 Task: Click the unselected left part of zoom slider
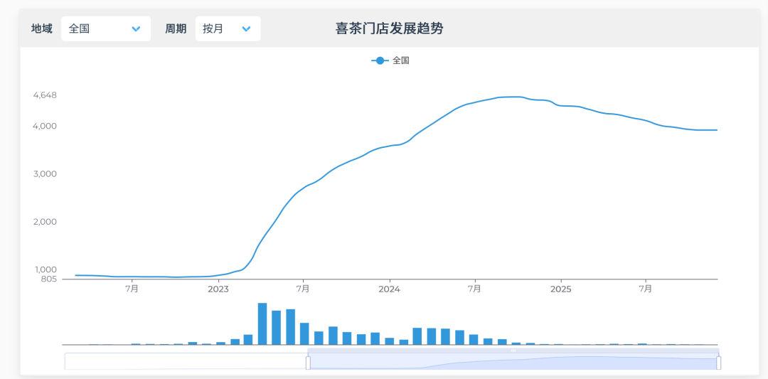point(185,362)
